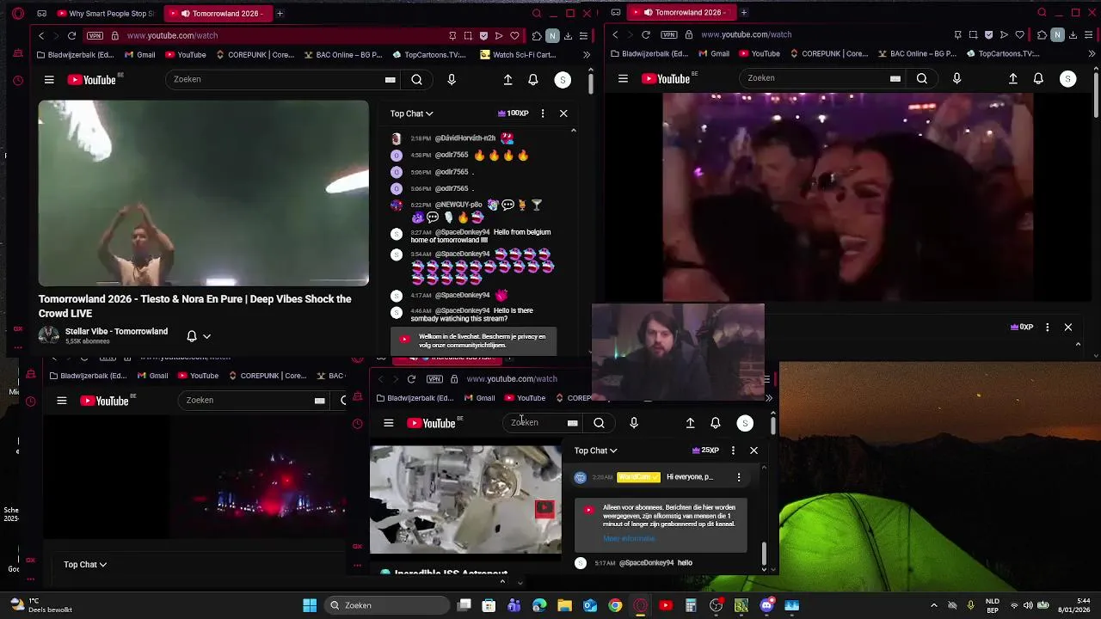Select the Tomorrowland 2026 tab in the top-right window
The width and height of the screenshot is (1101, 619).
[682, 13]
